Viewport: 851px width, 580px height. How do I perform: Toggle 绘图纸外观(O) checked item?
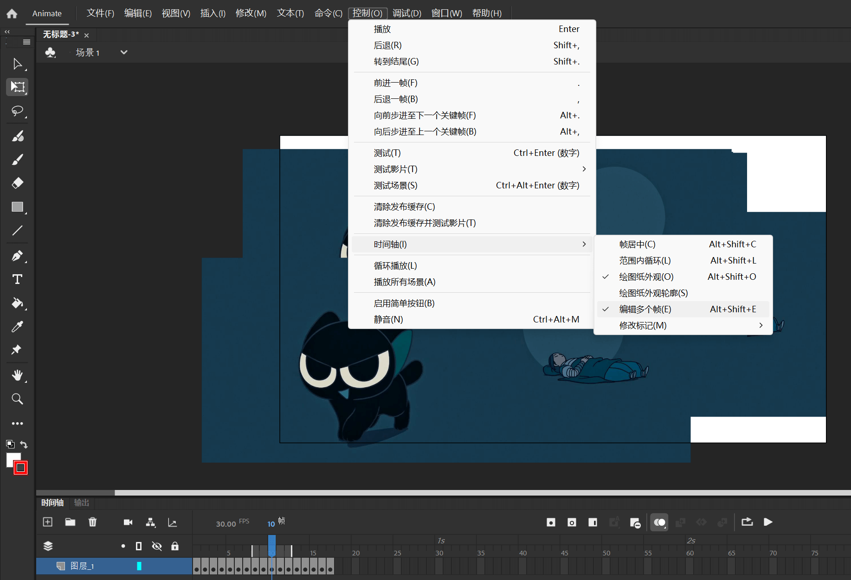682,277
